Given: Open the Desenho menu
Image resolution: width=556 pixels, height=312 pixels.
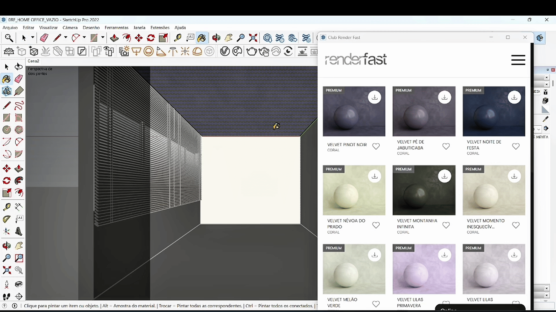Looking at the screenshot, I should point(91,28).
